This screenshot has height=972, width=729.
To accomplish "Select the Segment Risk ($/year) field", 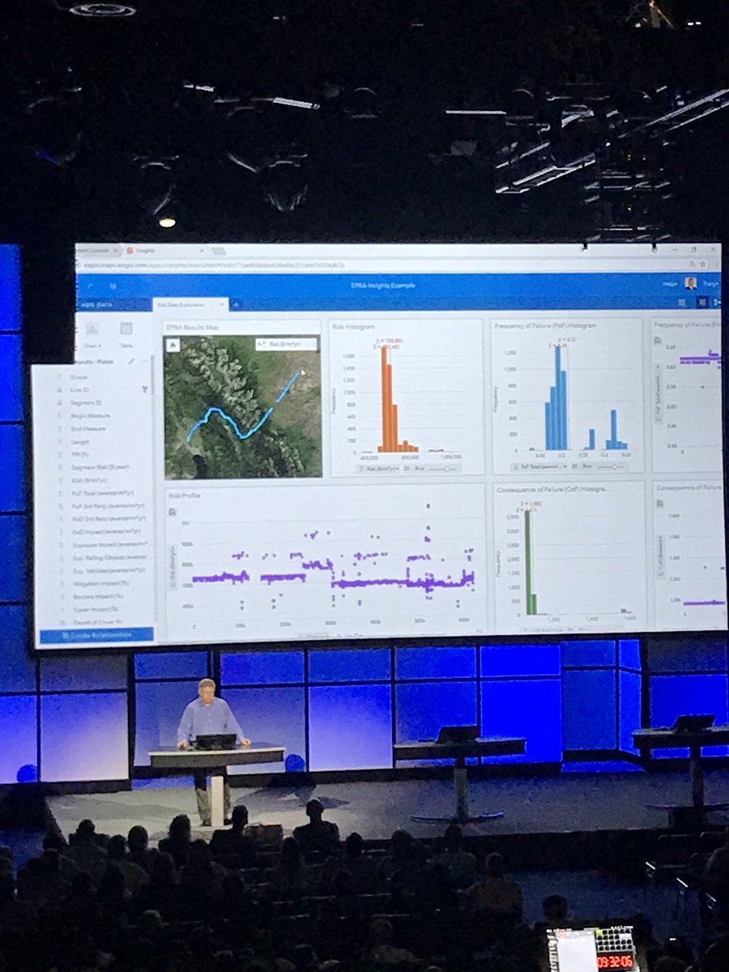I will 100,467.
